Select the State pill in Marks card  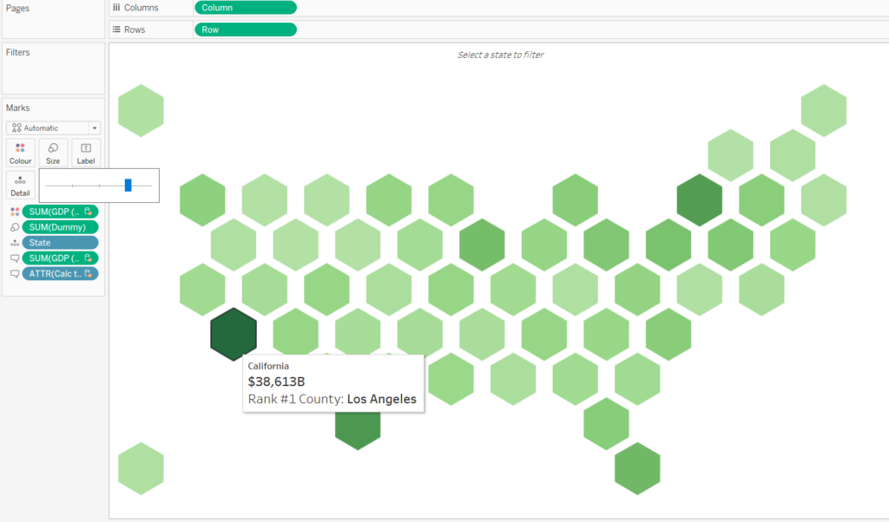point(60,243)
